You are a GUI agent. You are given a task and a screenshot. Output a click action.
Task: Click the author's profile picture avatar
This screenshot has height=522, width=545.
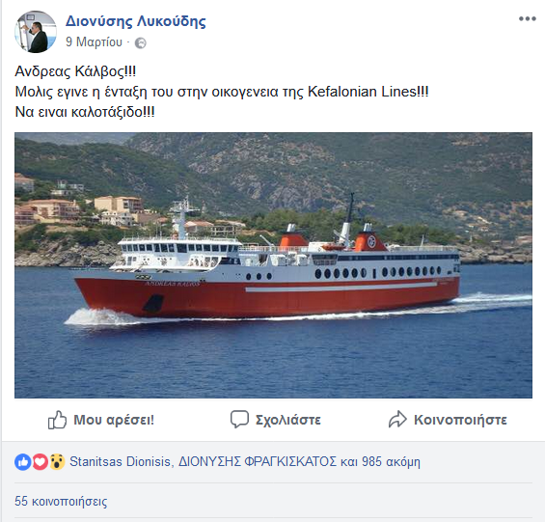pyautogui.click(x=36, y=32)
